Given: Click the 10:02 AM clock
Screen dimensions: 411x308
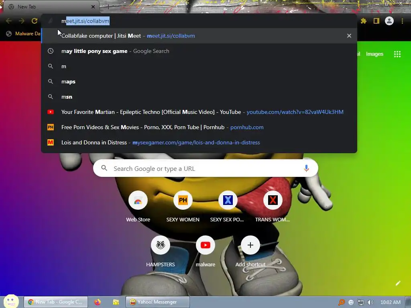Looking at the screenshot, I should pos(390,302).
